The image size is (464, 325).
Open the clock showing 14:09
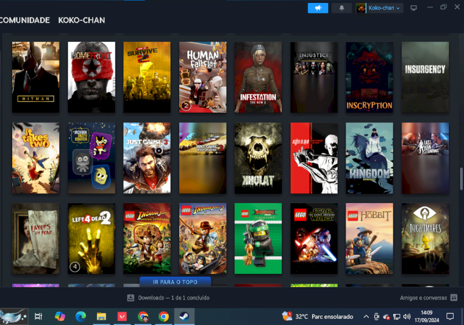tap(427, 316)
